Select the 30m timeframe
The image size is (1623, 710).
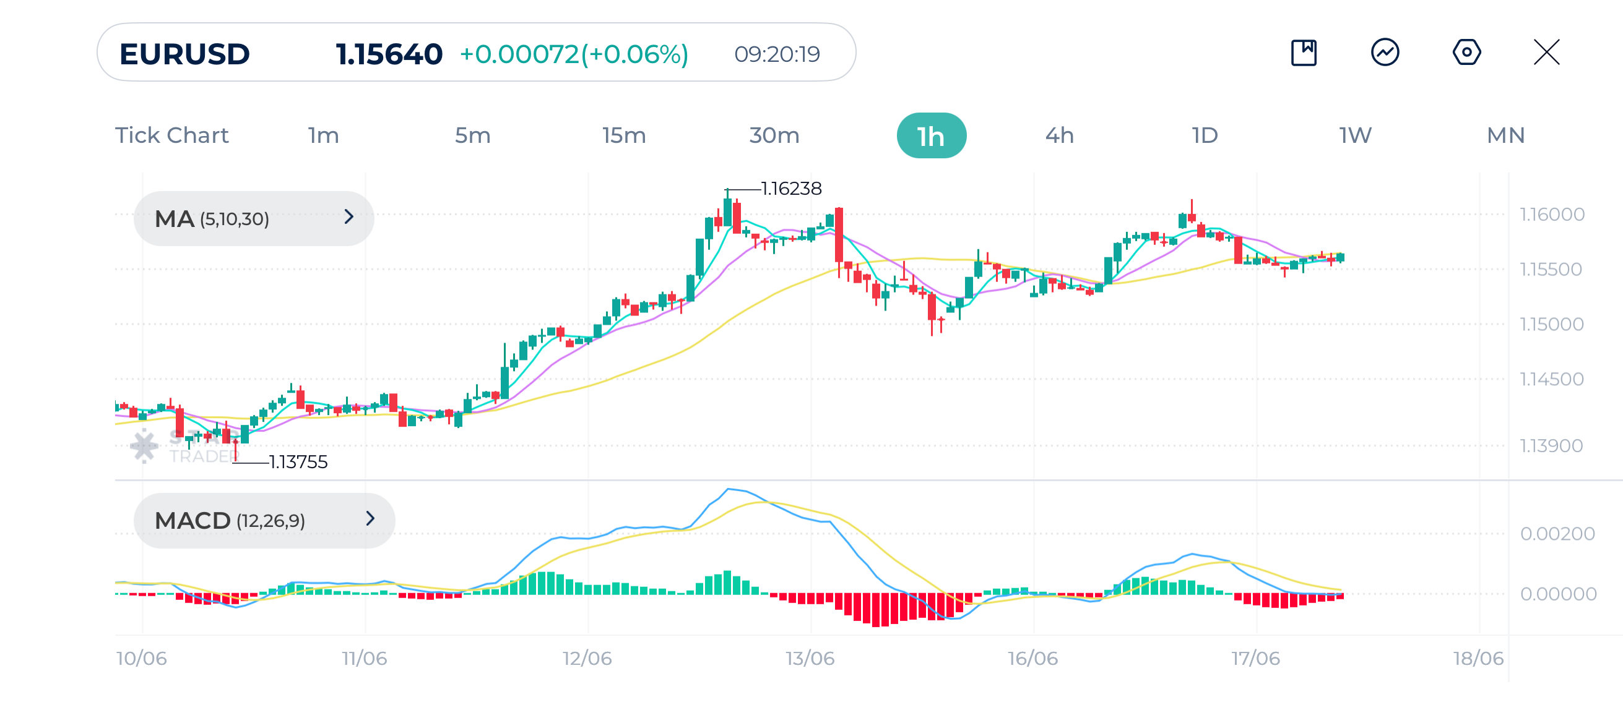(774, 135)
